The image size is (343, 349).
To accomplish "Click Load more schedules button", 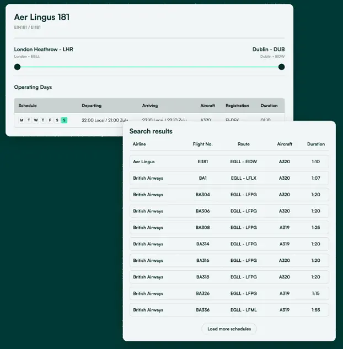I will (x=229, y=329).
